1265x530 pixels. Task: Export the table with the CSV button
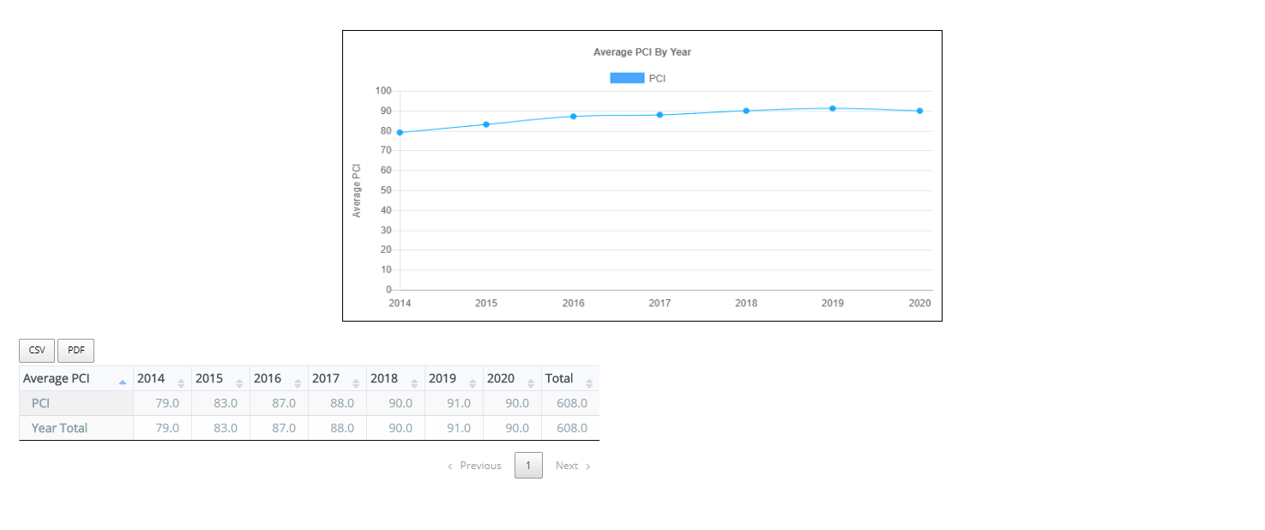[x=37, y=351]
